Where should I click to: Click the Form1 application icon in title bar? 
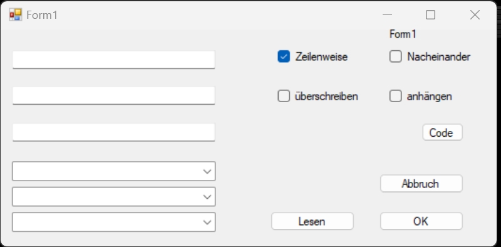15,14
